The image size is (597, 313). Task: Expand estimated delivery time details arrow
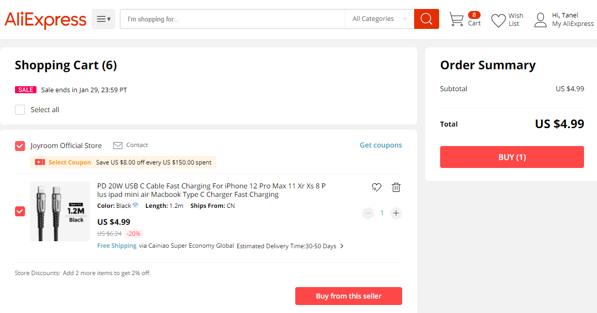point(342,246)
